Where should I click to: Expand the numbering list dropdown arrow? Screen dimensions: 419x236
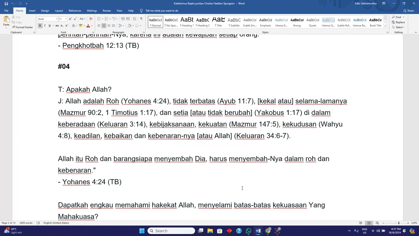tap(110, 19)
